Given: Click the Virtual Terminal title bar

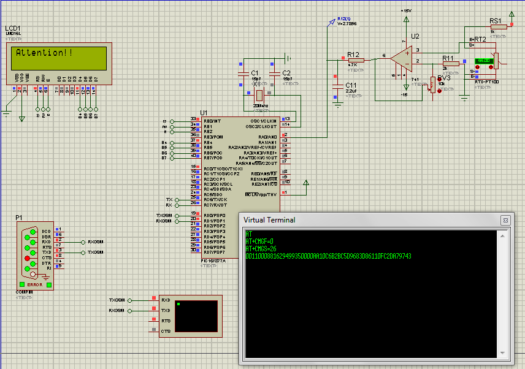Looking at the screenshot, I should 368,220.
